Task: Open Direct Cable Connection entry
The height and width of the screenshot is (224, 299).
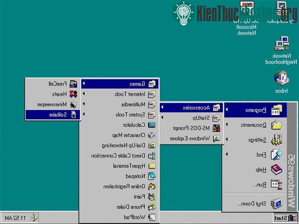Action: pos(120,156)
